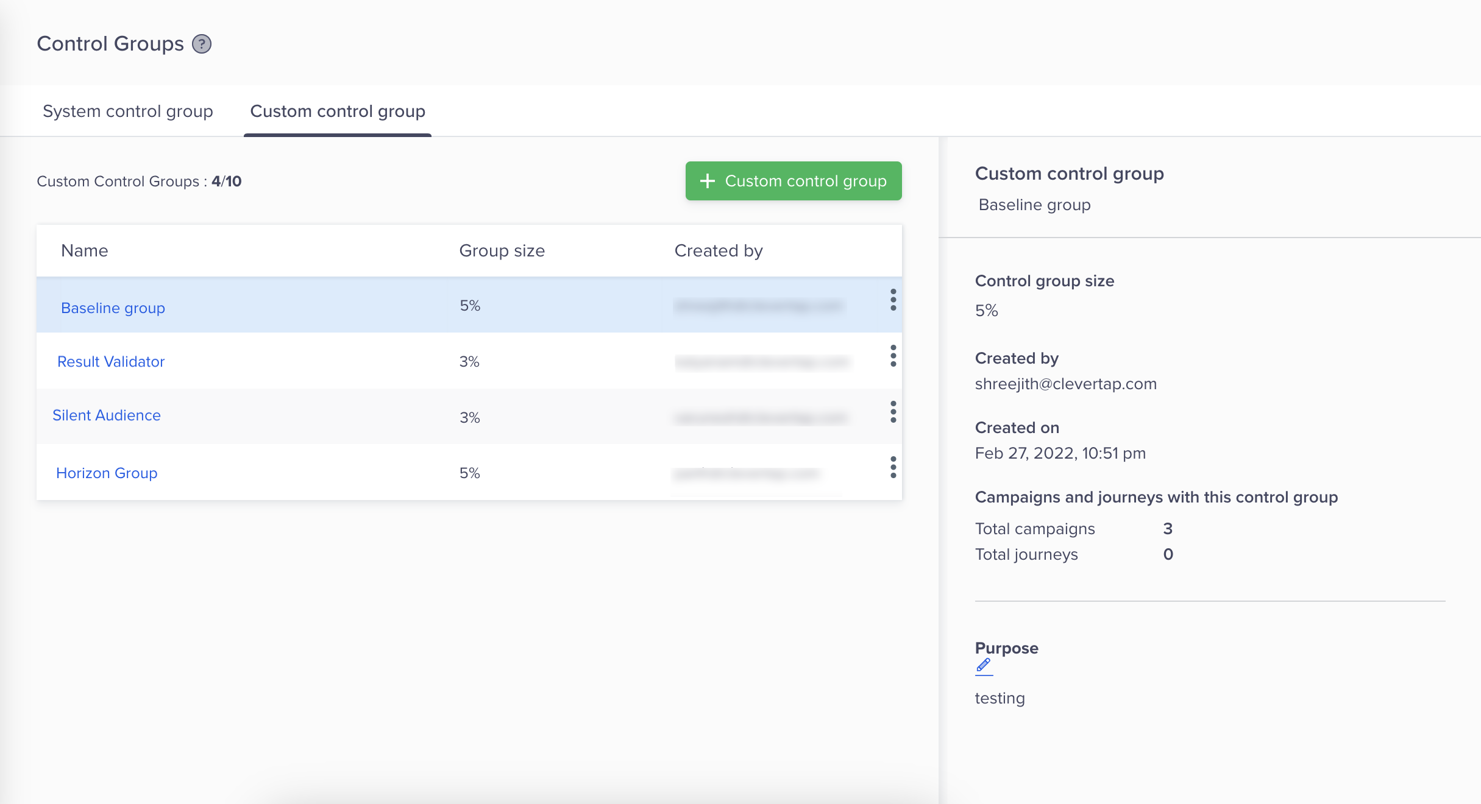Open the Horizon Group link

[107, 473]
